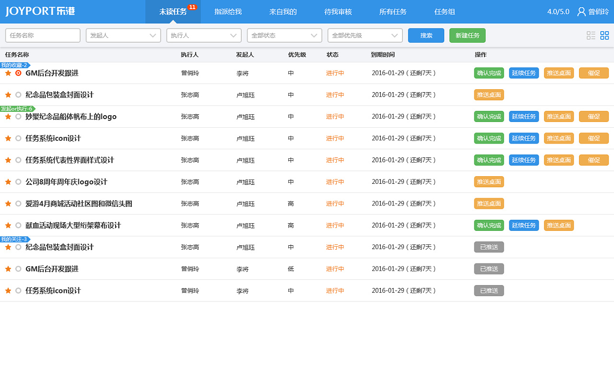Switch to list view layout icon
Image resolution: width=614 pixels, height=384 pixels.
coord(591,36)
